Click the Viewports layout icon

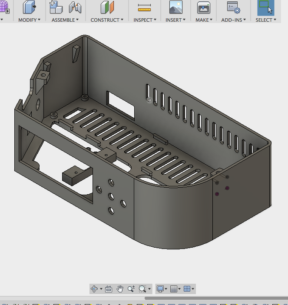(x=187, y=289)
